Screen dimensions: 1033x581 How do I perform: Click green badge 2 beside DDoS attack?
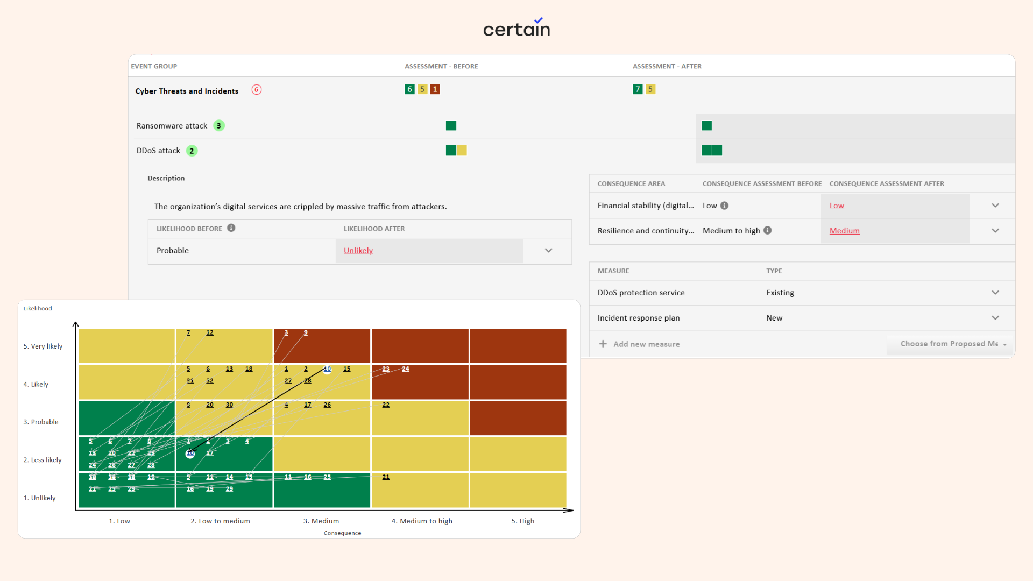(192, 151)
